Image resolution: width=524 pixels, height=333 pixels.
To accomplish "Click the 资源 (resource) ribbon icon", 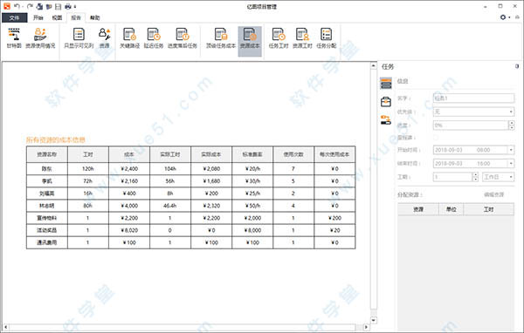I will click(x=104, y=38).
